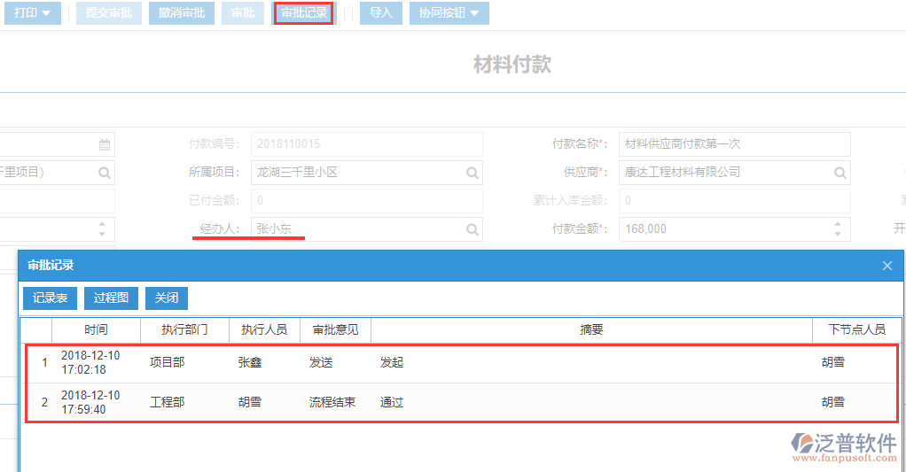Click the 关闭 button in 审批记录 dialog
Viewport: 906px width, 472px height.
click(167, 298)
